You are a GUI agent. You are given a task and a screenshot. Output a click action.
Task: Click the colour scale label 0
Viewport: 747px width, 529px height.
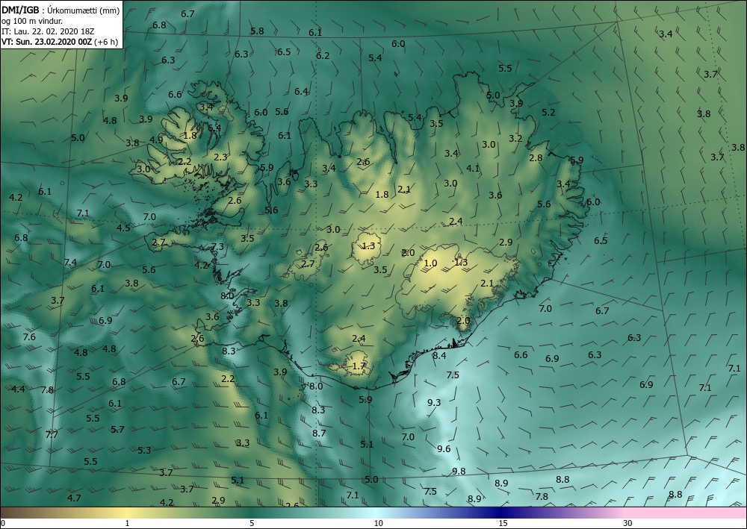click(x=3, y=524)
